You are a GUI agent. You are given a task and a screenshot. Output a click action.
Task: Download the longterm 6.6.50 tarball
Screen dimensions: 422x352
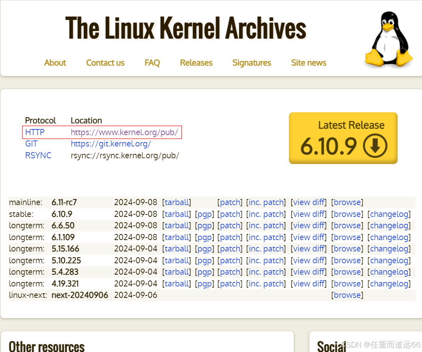pos(177,225)
